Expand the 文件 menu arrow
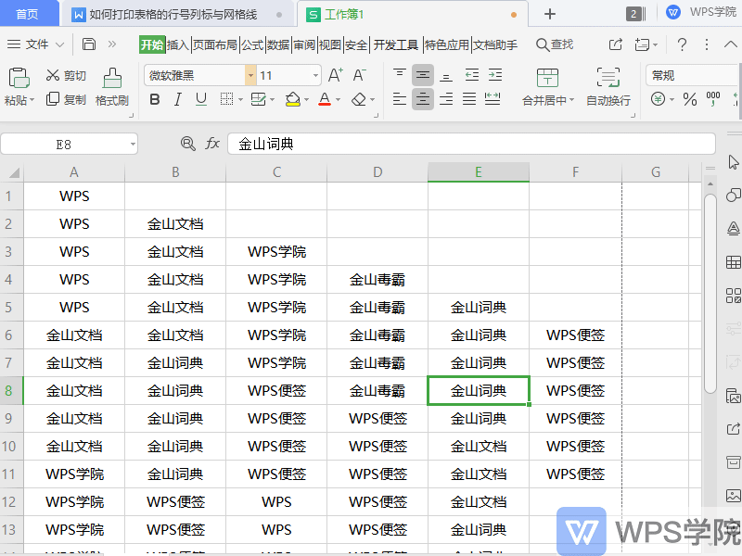The image size is (742, 556). [x=59, y=44]
